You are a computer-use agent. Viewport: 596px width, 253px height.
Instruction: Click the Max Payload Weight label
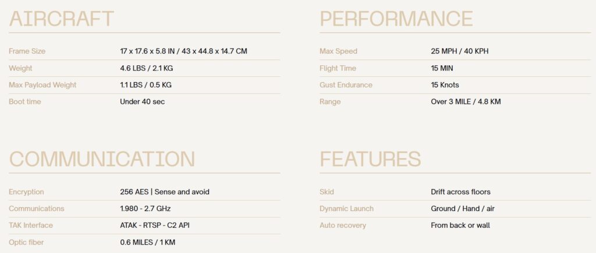coord(42,85)
